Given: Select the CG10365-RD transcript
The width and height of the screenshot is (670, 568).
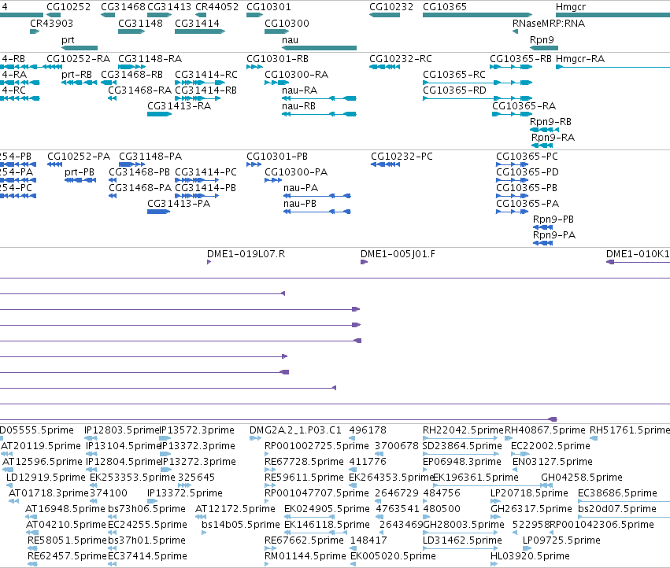Looking at the screenshot, I should click(x=478, y=98).
